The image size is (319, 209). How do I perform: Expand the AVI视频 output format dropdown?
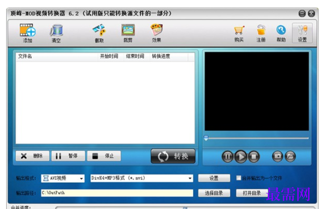(x=81, y=179)
